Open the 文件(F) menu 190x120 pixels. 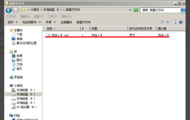[x=11, y=16]
